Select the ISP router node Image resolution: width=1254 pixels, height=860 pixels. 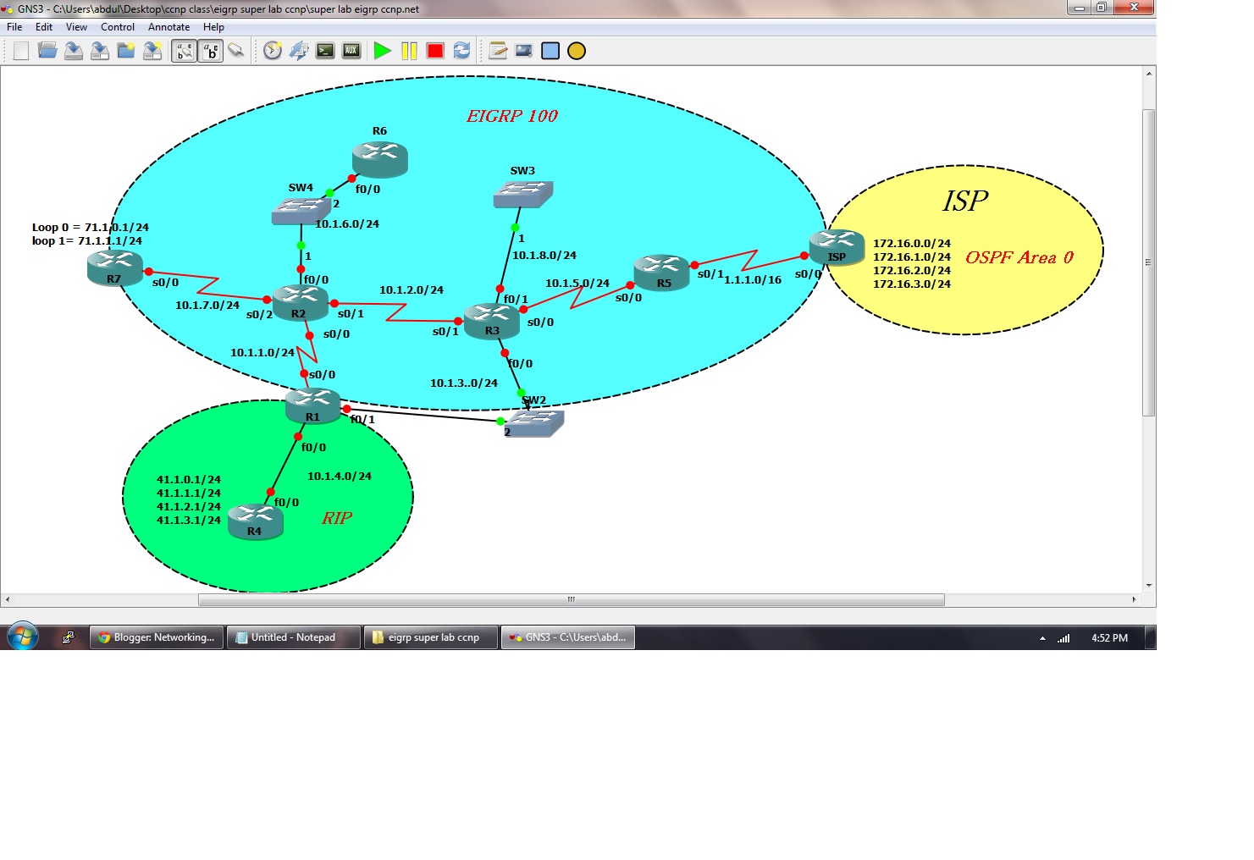(837, 245)
